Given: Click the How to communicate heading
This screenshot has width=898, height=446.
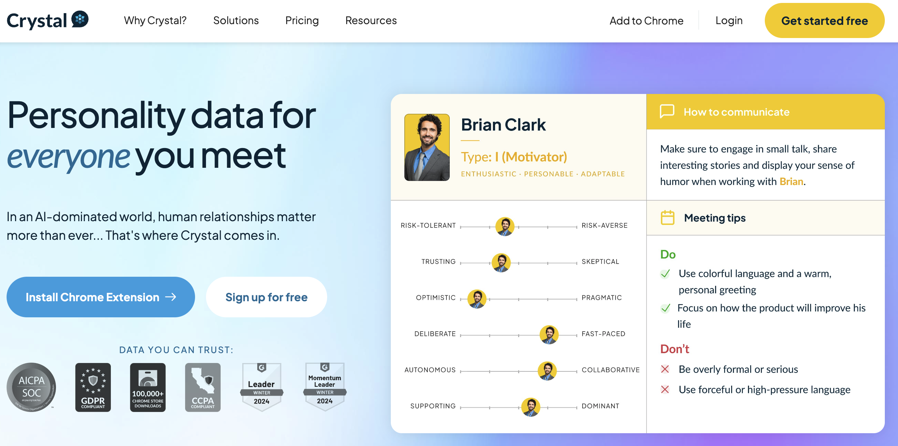Looking at the screenshot, I should click(737, 112).
